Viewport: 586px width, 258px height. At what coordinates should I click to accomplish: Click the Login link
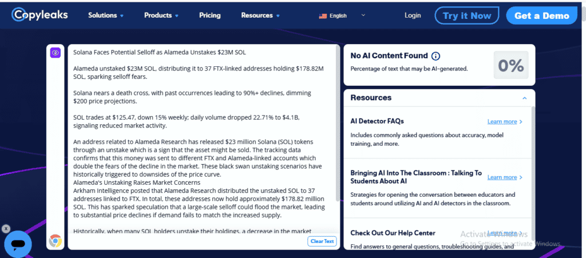413,15
